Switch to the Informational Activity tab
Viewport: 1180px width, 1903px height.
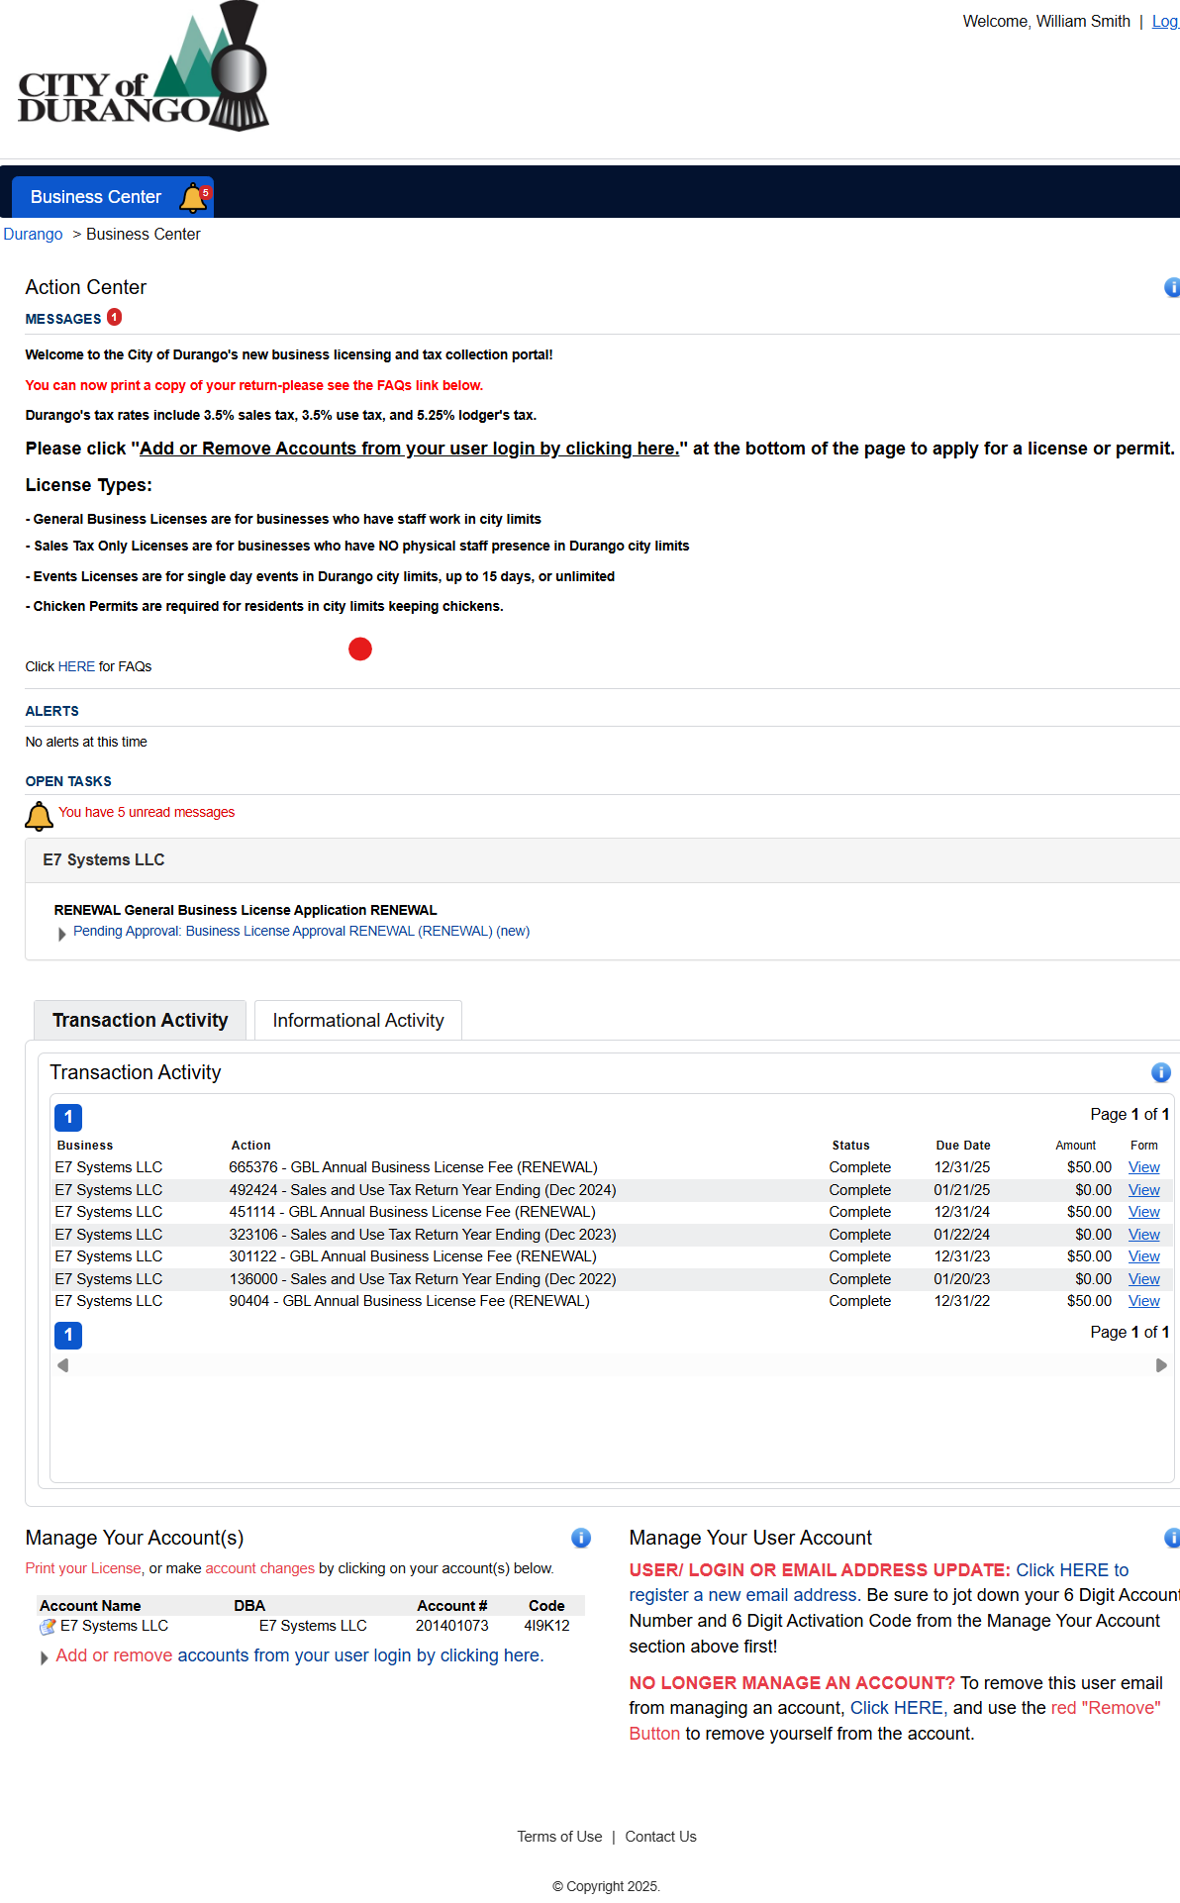(x=357, y=1021)
